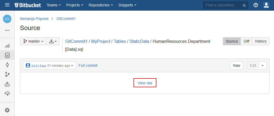
Task: Open the Source file icon in sidebar
Action: click(x=7, y=55)
